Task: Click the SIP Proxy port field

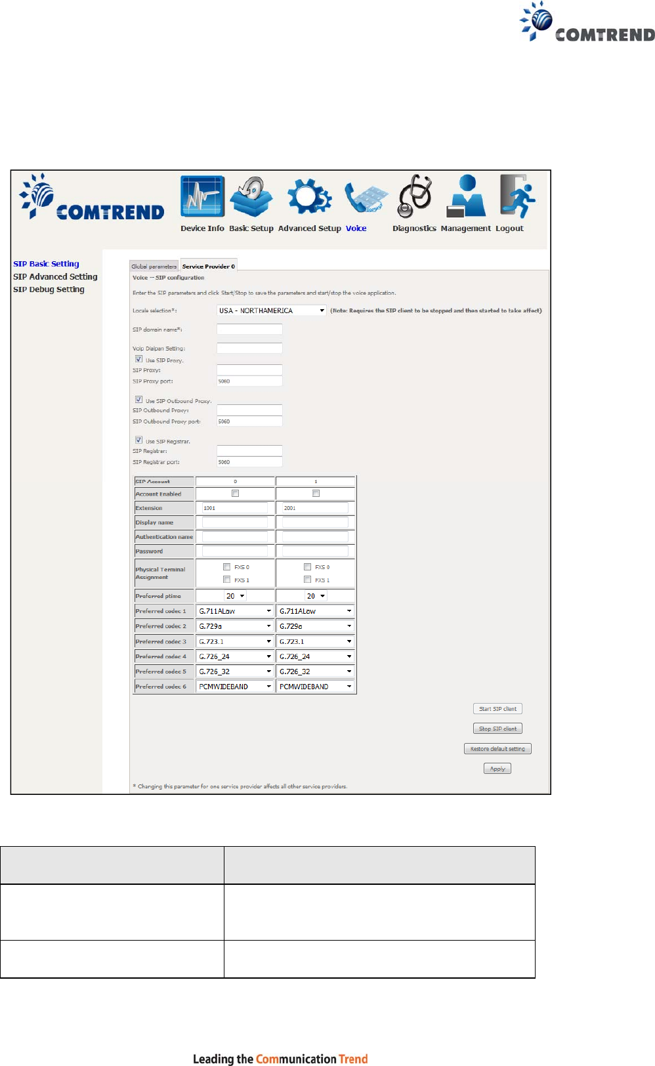Action: [249, 381]
